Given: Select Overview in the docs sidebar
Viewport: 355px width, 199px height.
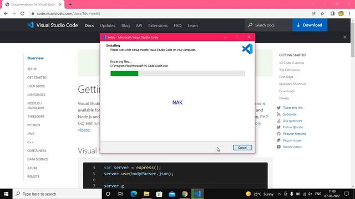Looking at the screenshot, I should (x=35, y=58).
